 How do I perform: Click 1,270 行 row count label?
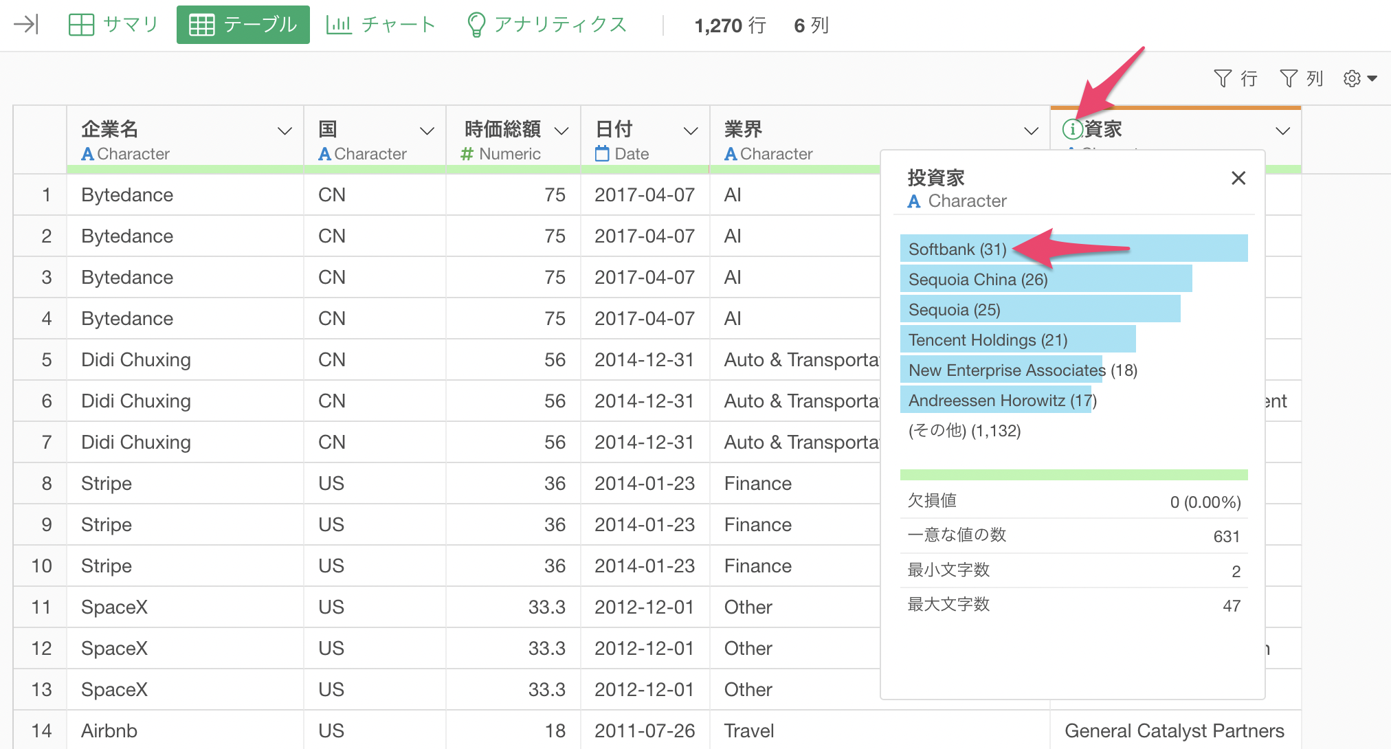click(x=731, y=25)
